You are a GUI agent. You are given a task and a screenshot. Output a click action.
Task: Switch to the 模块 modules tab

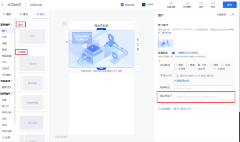[24, 14]
